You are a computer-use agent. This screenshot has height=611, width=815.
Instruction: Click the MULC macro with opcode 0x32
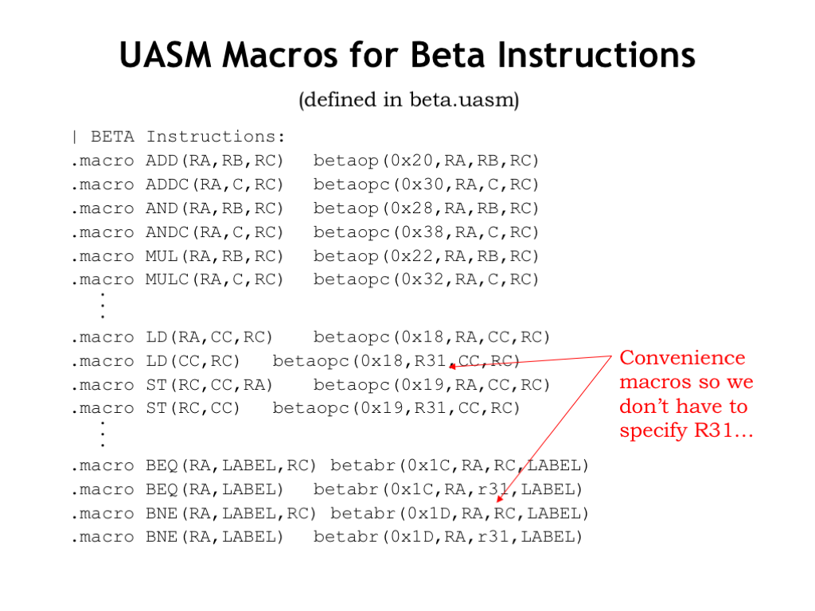305,279
